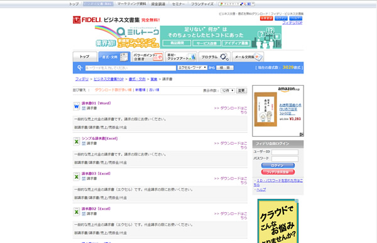Click the red フィデリ会員登録 button
This screenshot has height=243, width=377.
[278, 172]
